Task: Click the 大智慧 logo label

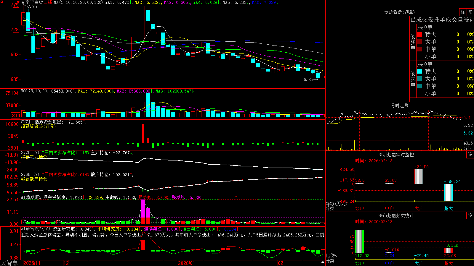Action: tap(9, 263)
